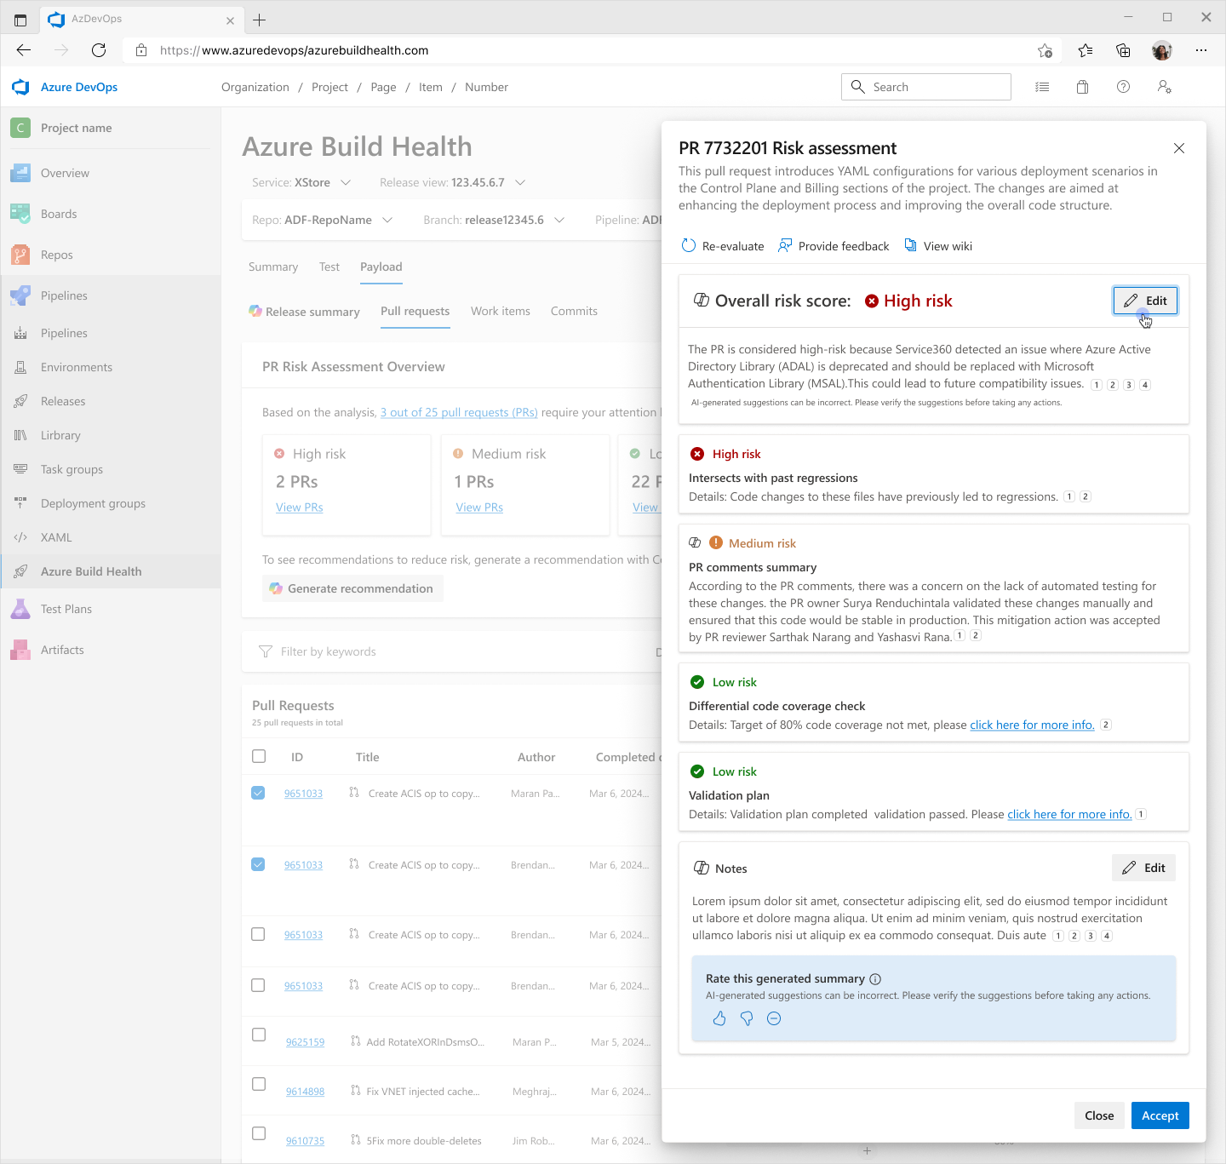Click View wiki
Image resolution: width=1226 pixels, height=1164 pixels.
(x=937, y=246)
